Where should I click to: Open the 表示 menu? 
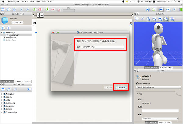(44, 2)
